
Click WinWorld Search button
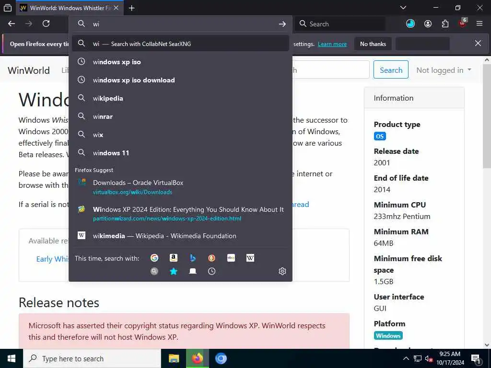pyautogui.click(x=391, y=70)
